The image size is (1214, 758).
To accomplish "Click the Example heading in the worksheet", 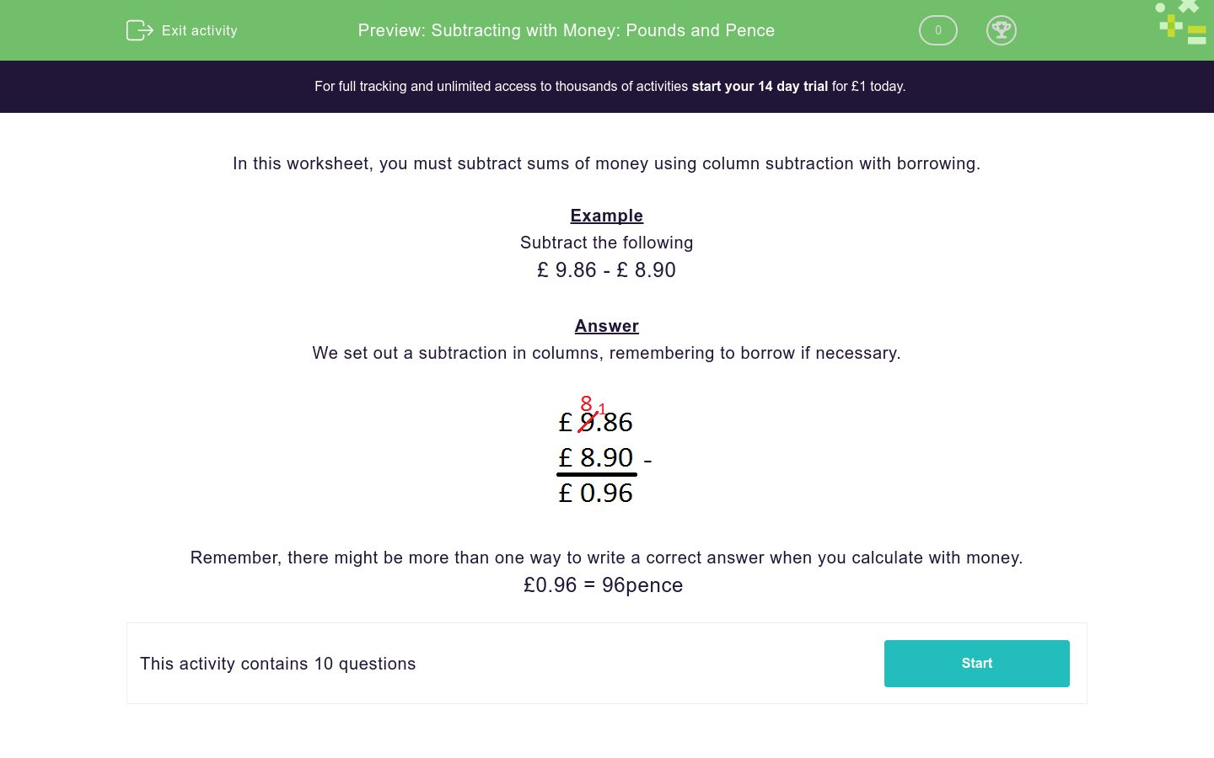I will (x=606, y=216).
